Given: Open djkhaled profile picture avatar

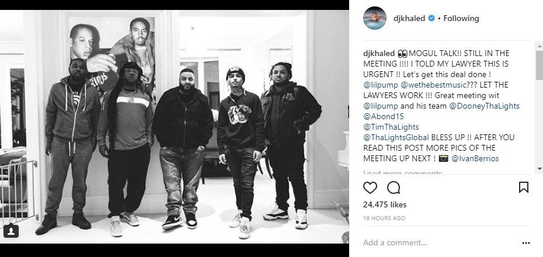Looking at the screenshot, I should coord(375,18).
